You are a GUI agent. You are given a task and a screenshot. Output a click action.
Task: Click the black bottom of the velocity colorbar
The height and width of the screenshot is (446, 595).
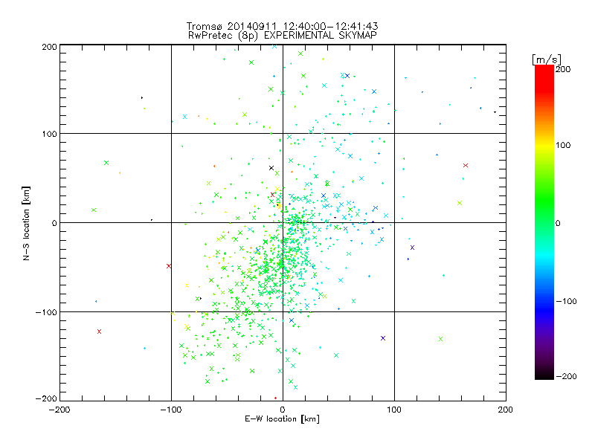[x=544, y=375]
